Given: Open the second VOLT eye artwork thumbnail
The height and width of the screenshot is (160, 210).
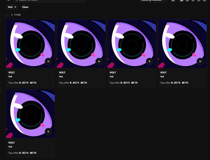Looking at the screenshot, I should point(81,44).
